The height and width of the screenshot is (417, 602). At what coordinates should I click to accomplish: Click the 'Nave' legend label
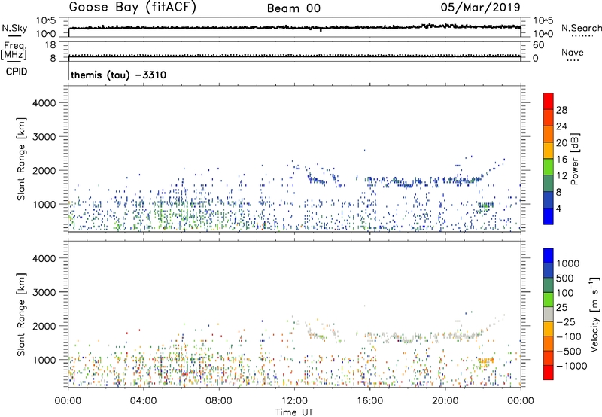[573, 53]
